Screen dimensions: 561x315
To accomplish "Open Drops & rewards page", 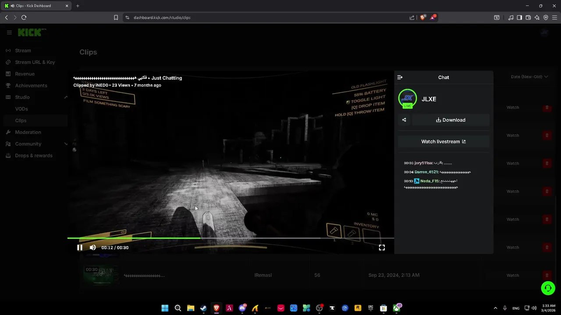I will click(x=34, y=156).
